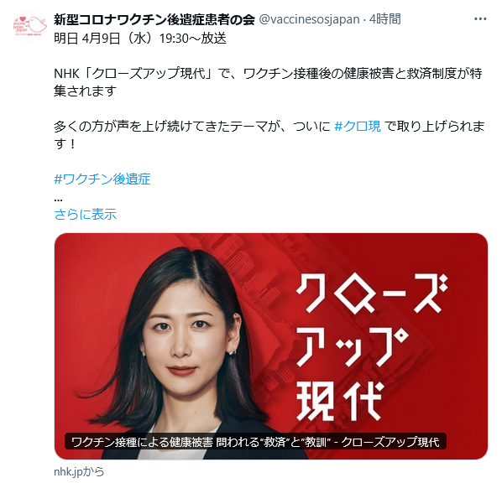Open the tweet's more options menu

click(480, 19)
